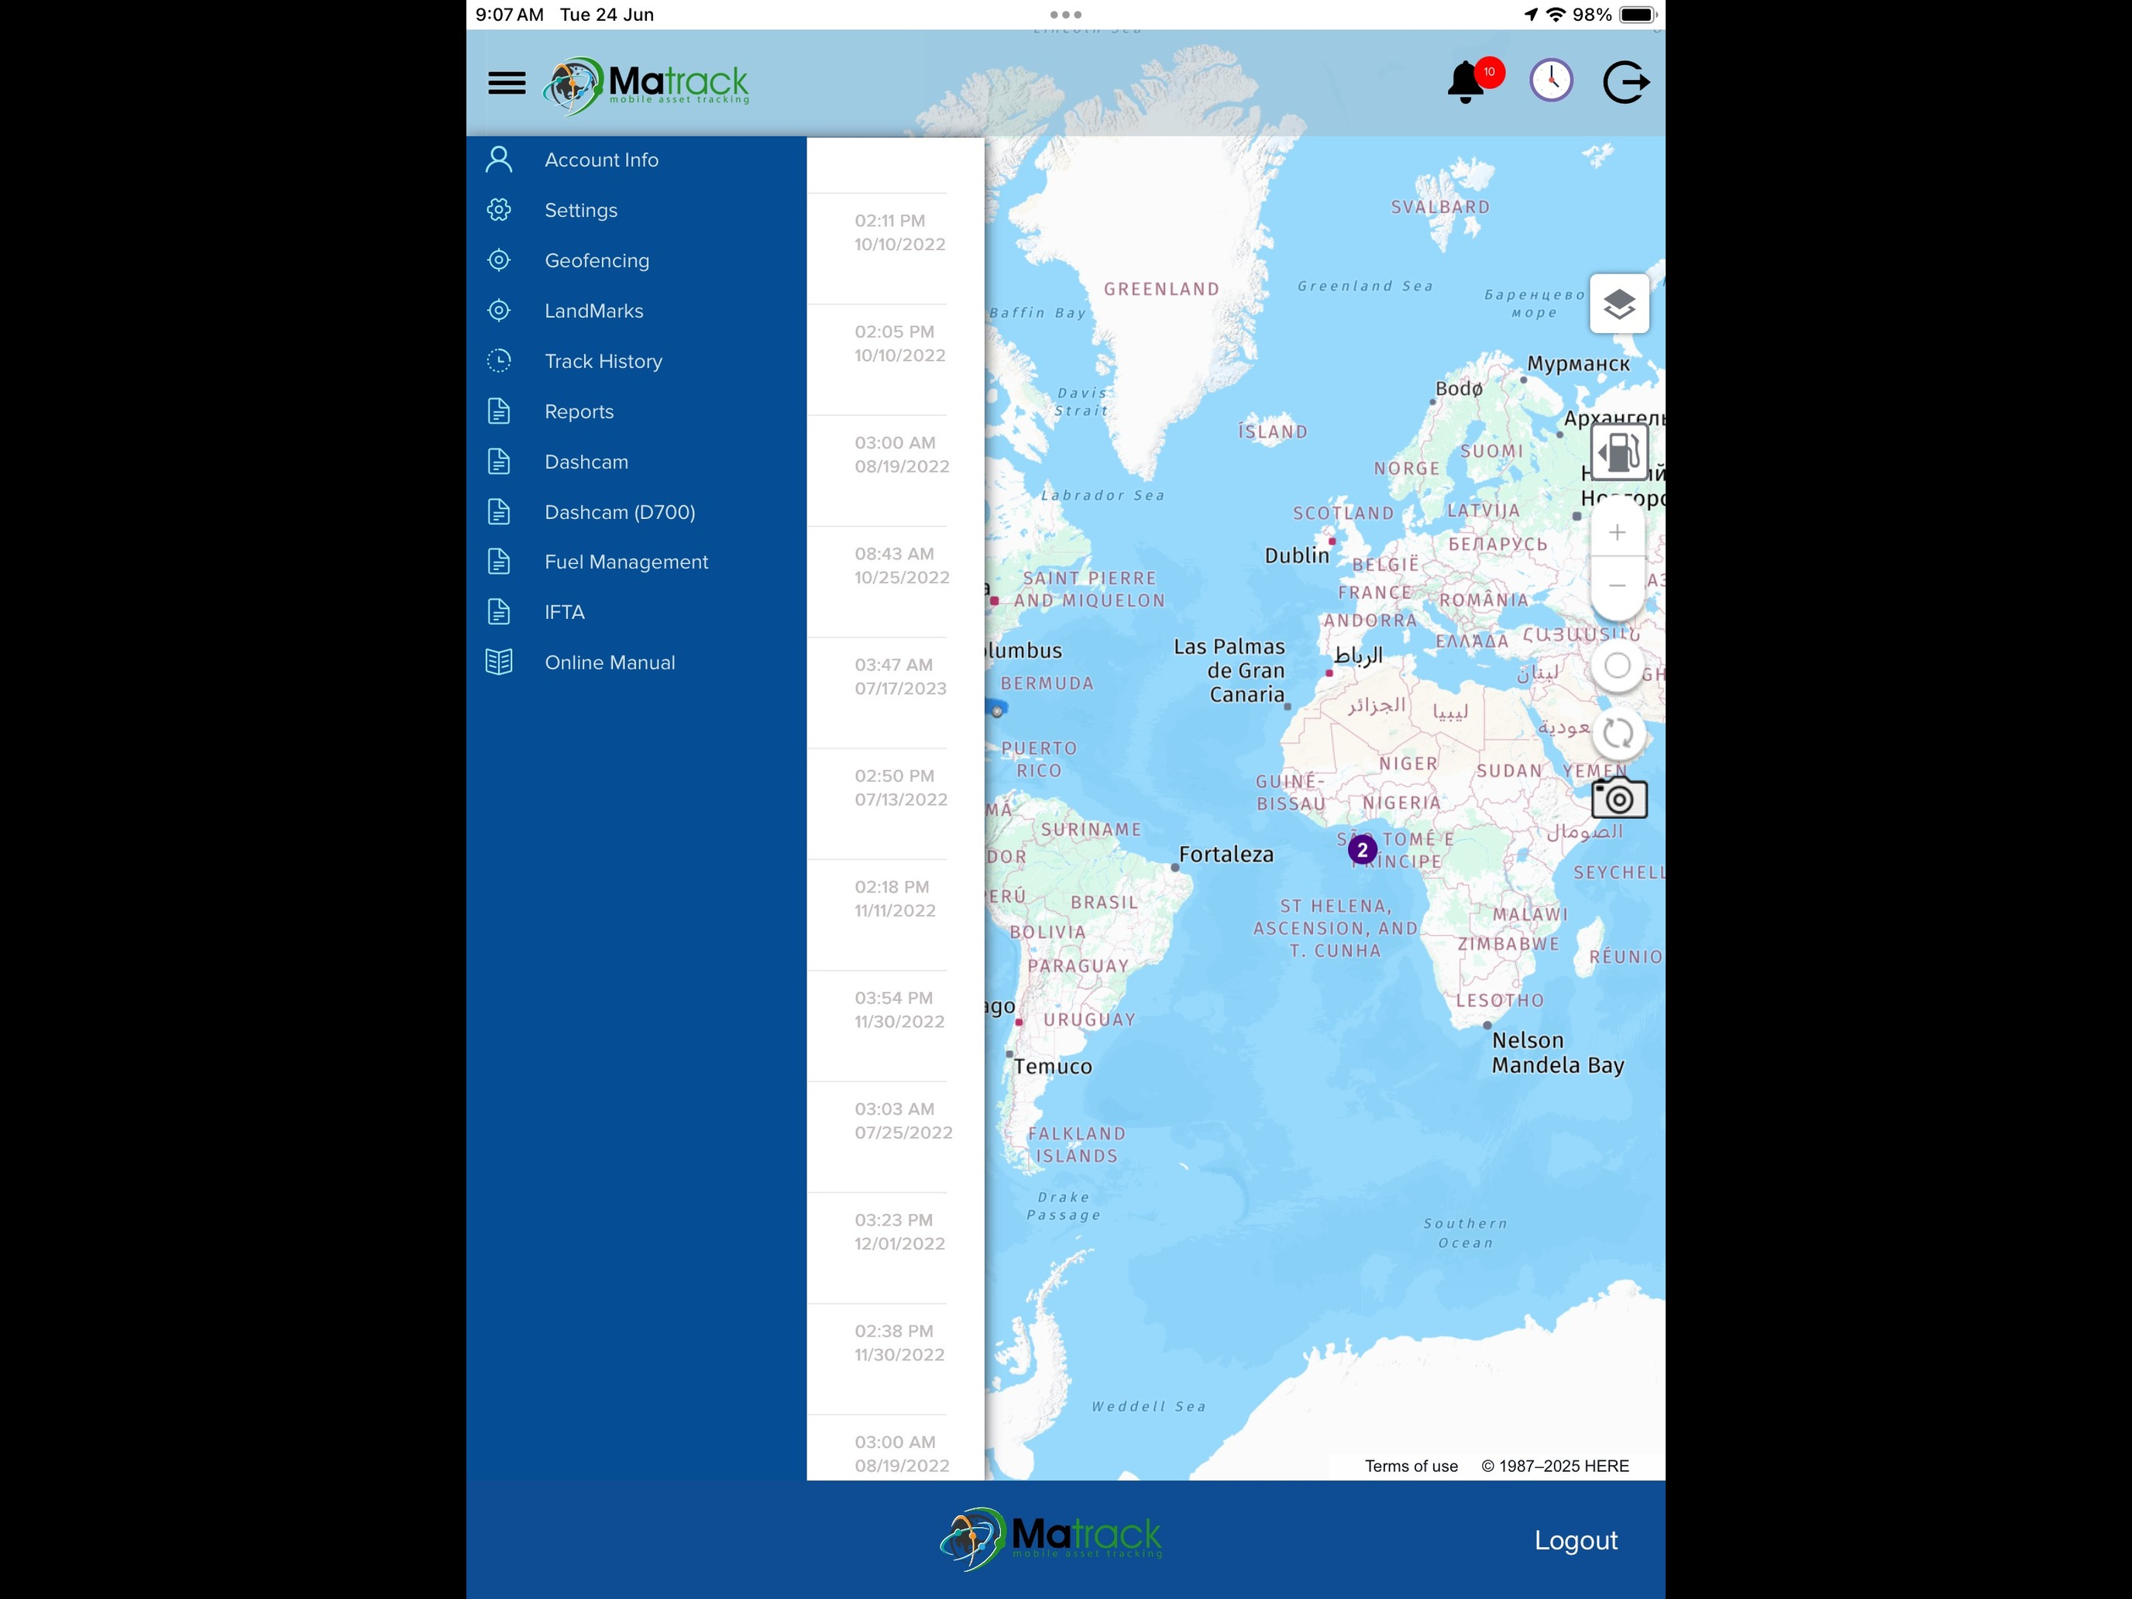Click the purple cluster marker labeled 2
Image resolution: width=2132 pixels, height=1599 pixels.
pyautogui.click(x=1362, y=849)
